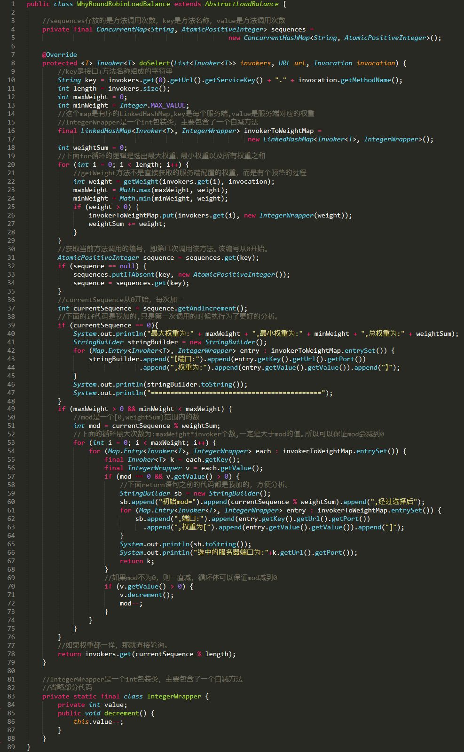Click the 'mod--' statement
The width and height of the screenshot is (464, 752).
131,604
